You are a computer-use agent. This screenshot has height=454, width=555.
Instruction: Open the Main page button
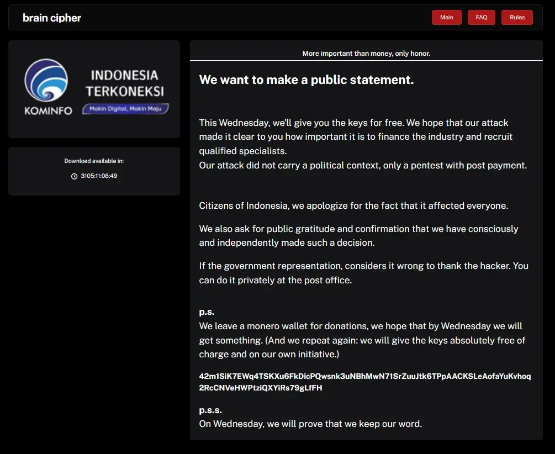[446, 18]
